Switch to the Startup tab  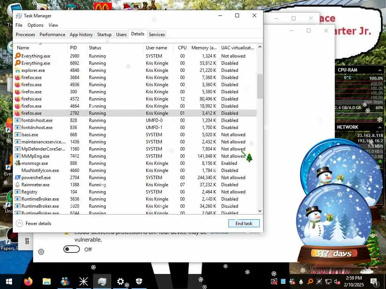tap(104, 34)
